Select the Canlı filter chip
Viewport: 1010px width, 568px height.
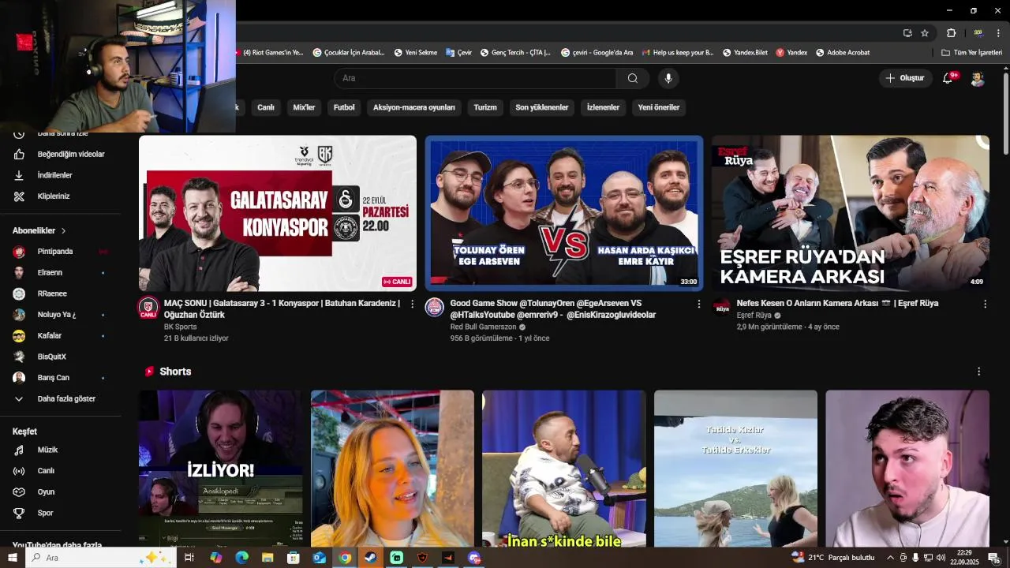(266, 107)
